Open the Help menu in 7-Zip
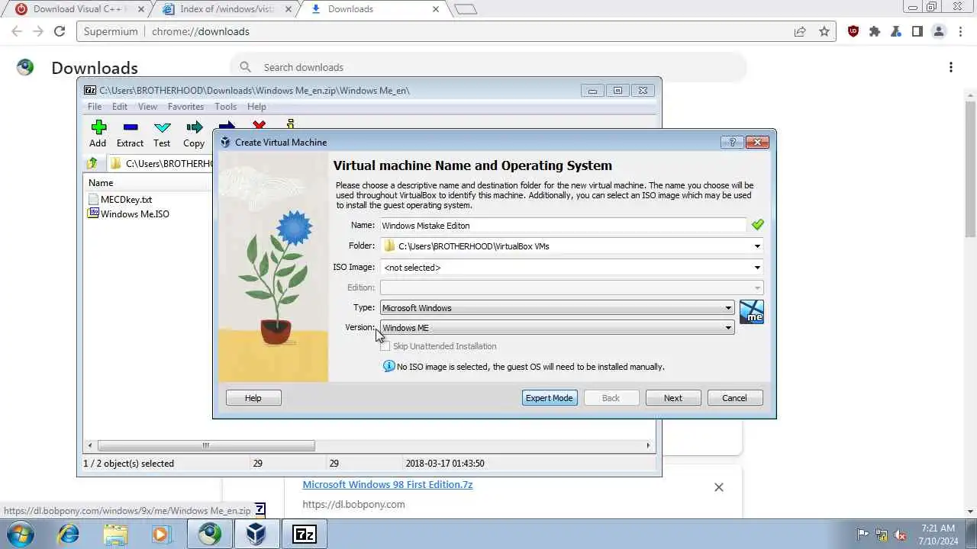The image size is (977, 549). [256, 107]
